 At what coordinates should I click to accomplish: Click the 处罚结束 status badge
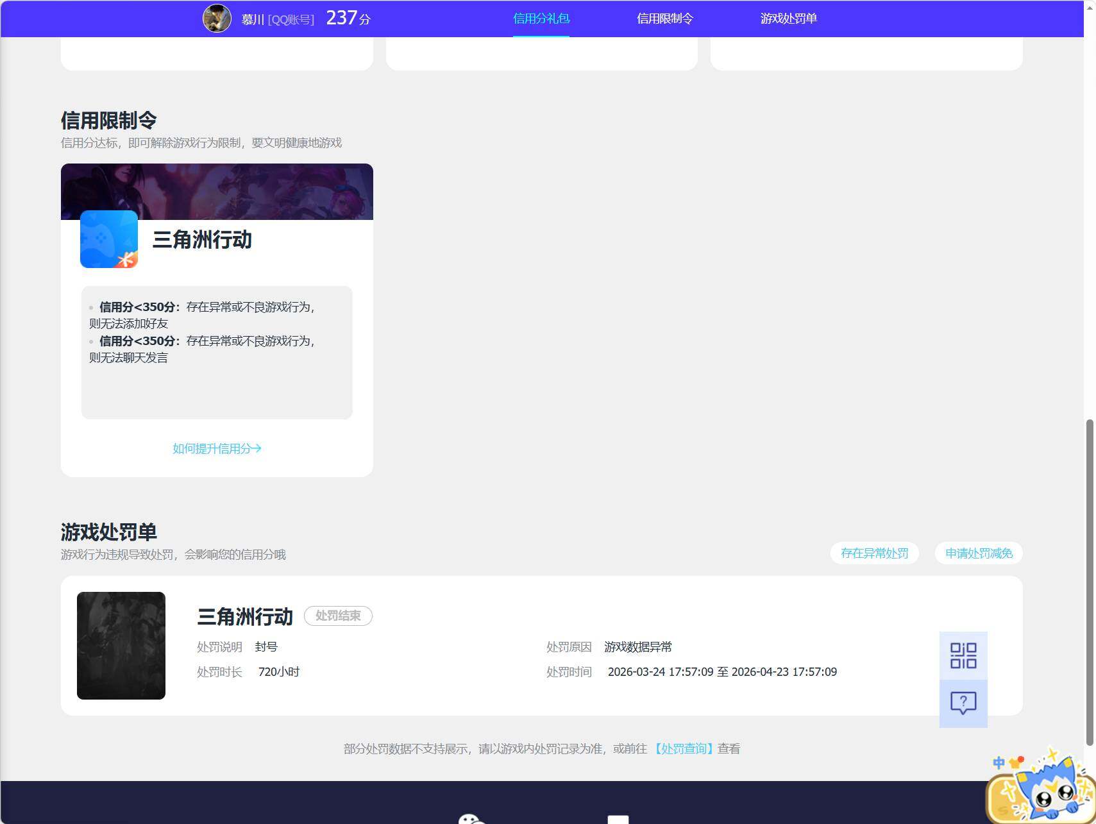click(x=338, y=616)
